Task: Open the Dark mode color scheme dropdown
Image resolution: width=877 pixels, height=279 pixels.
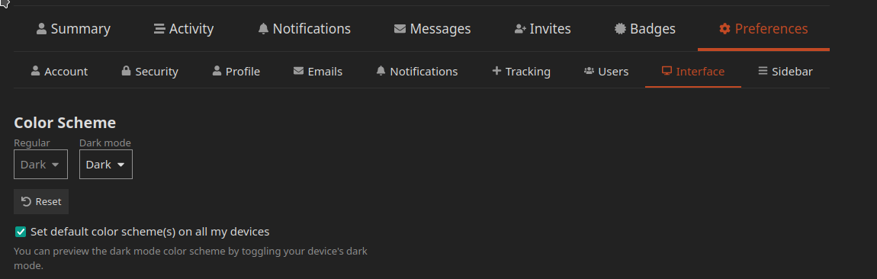Action: pyautogui.click(x=106, y=165)
